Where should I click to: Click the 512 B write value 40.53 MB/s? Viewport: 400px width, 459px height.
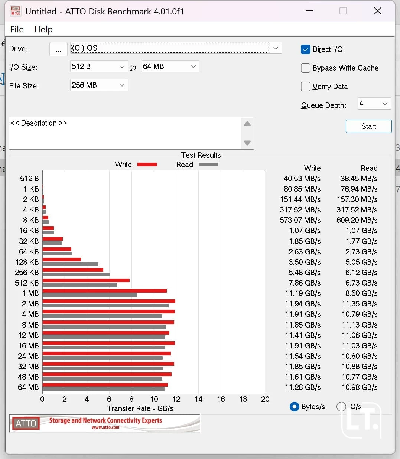coord(302,179)
